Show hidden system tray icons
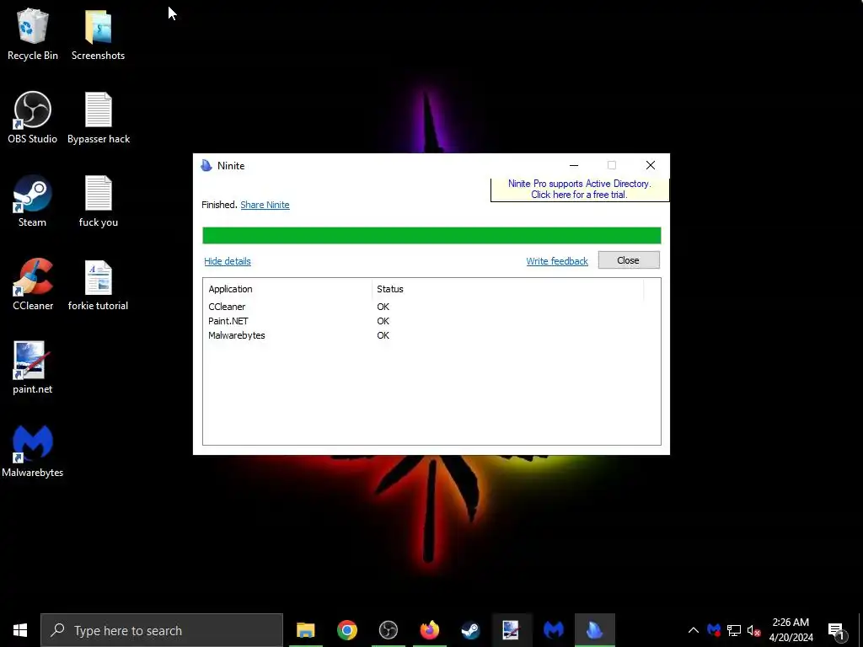The height and width of the screenshot is (647, 863). 694,630
